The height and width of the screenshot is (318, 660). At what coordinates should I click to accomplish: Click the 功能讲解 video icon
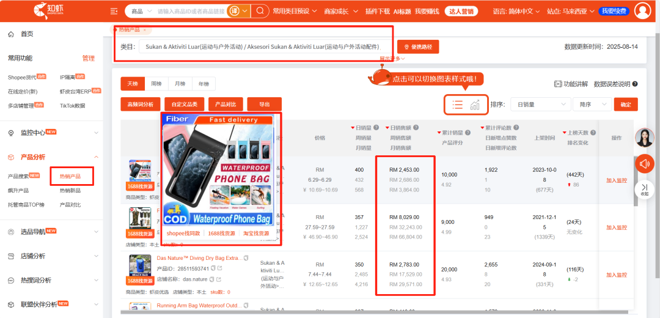coord(558,84)
